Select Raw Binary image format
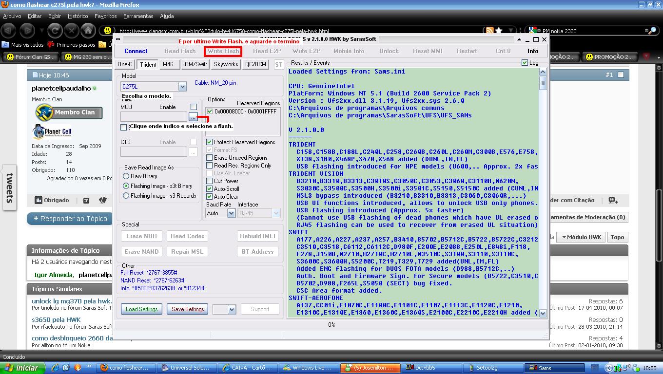This screenshot has height=374, width=663. 126,176
